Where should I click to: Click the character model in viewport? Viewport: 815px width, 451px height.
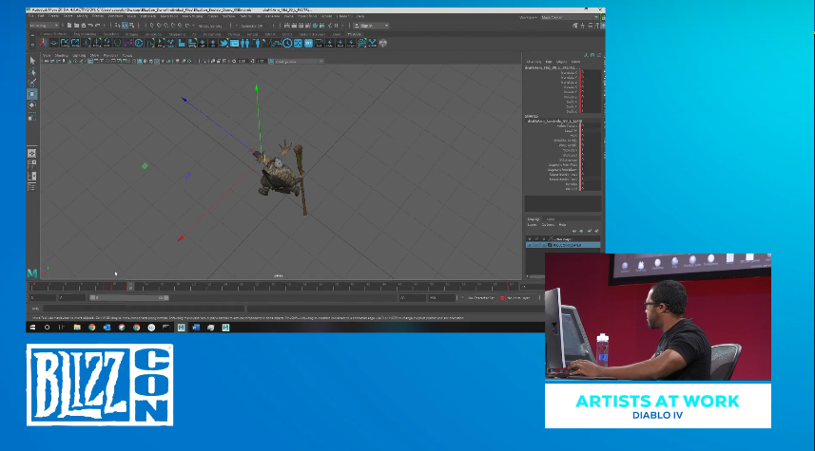tap(281, 176)
